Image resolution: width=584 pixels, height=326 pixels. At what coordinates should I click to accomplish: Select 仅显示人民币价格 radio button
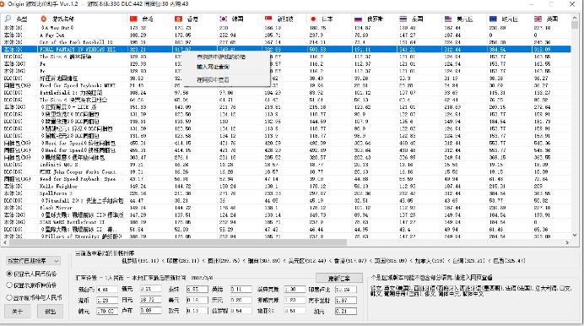32,274
